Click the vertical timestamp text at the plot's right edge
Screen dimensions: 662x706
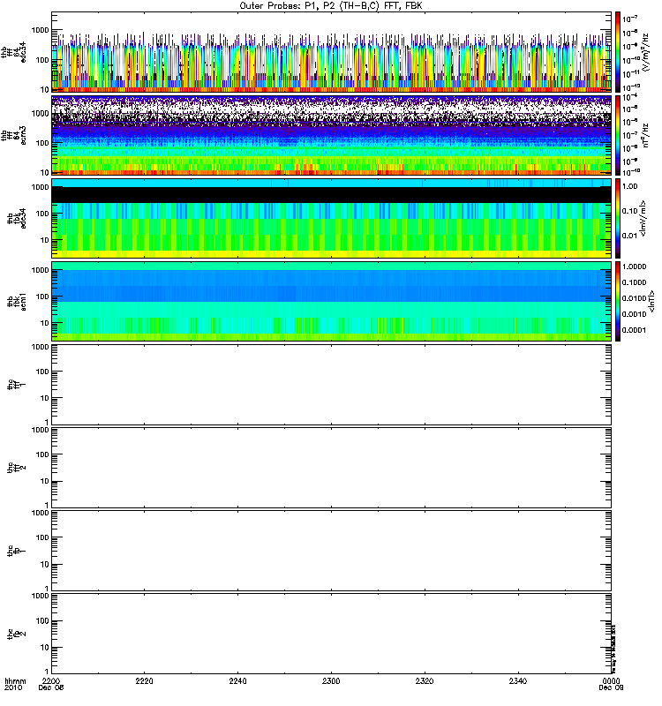pos(613,649)
